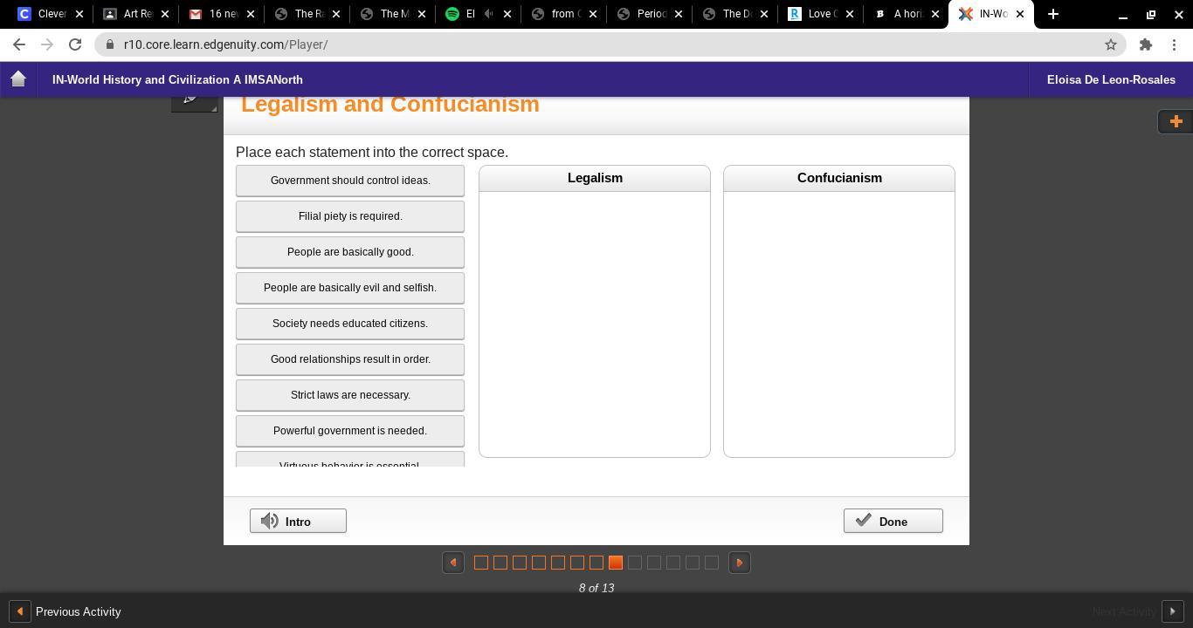Click the Previous Activity arrow icon
Image resolution: width=1193 pixels, height=628 pixels.
point(19,611)
